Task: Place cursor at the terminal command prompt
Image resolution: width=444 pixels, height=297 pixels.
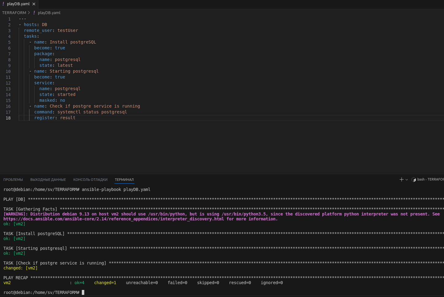Action: point(83,292)
